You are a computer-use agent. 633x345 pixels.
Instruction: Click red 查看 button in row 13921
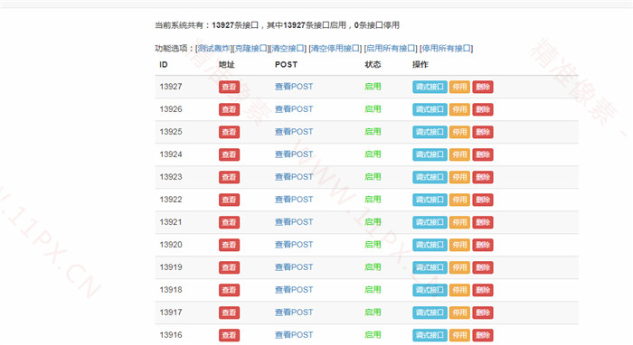click(230, 222)
